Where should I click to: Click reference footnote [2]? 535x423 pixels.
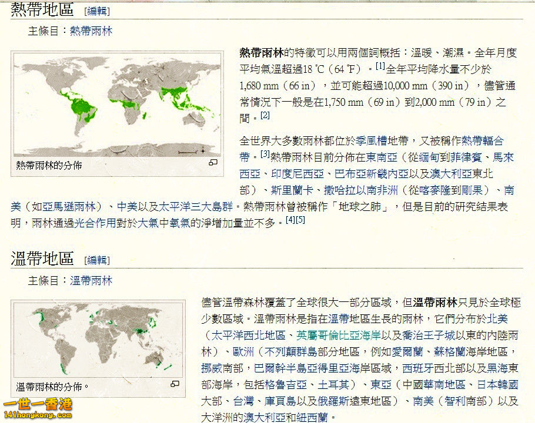point(265,116)
